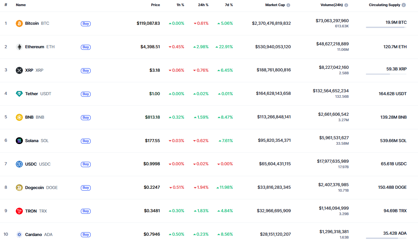Open the USDC name link
Viewport: 418px width, 245px height.
(x=38, y=164)
